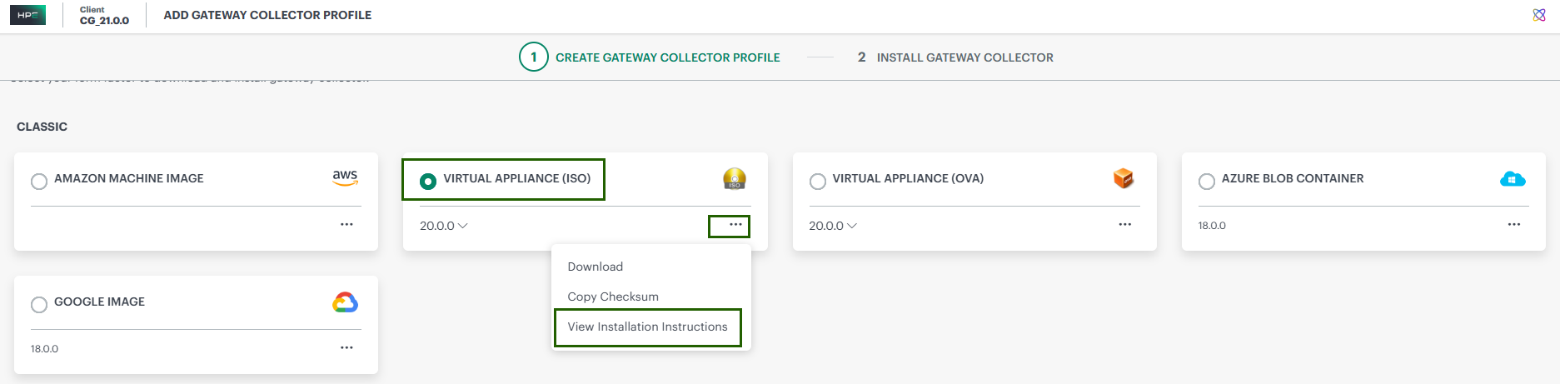Expand version 20.0.0 dropdown for OVA
This screenshot has width=1560, height=384.
832,226
